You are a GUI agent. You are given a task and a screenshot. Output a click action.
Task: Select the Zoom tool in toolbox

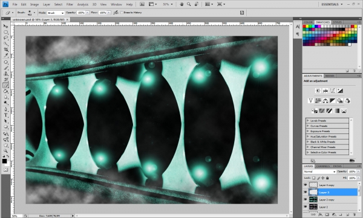click(5, 151)
